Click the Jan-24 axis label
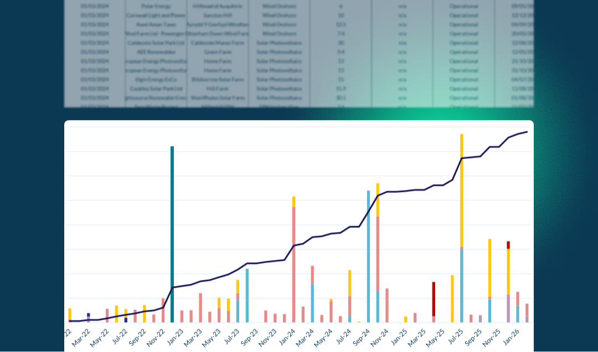The image size is (598, 352). [287, 337]
